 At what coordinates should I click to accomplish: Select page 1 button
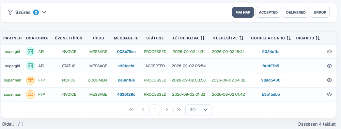155,110
